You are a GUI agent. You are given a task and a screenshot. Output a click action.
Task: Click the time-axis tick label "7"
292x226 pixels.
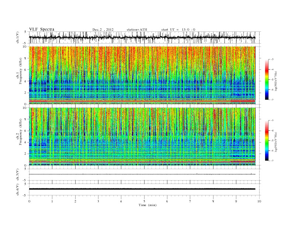(x=190, y=201)
